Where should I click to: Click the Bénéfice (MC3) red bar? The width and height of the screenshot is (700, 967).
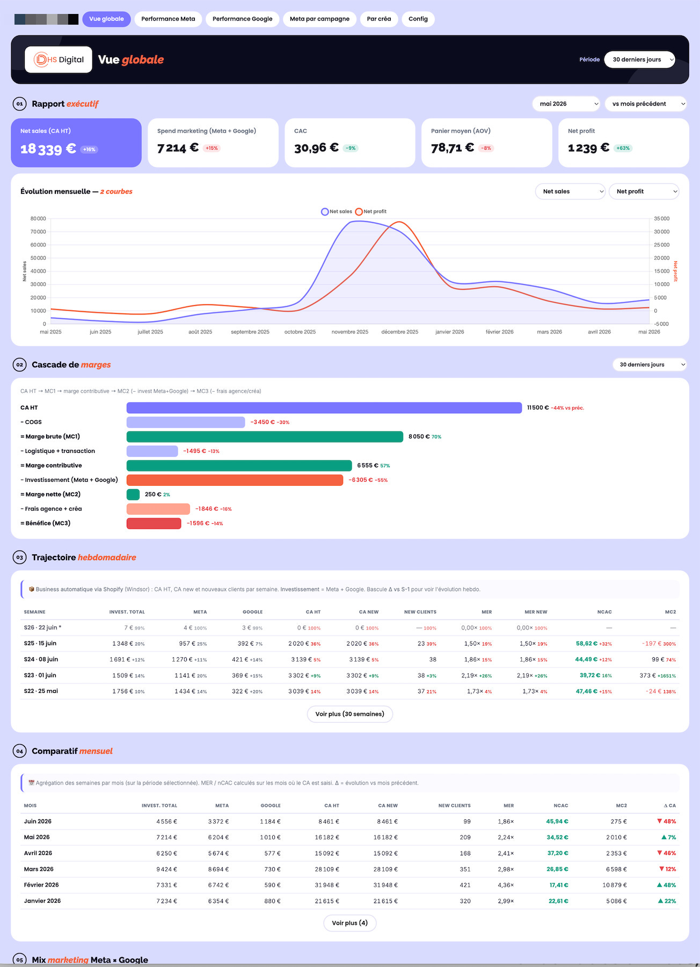click(x=154, y=523)
